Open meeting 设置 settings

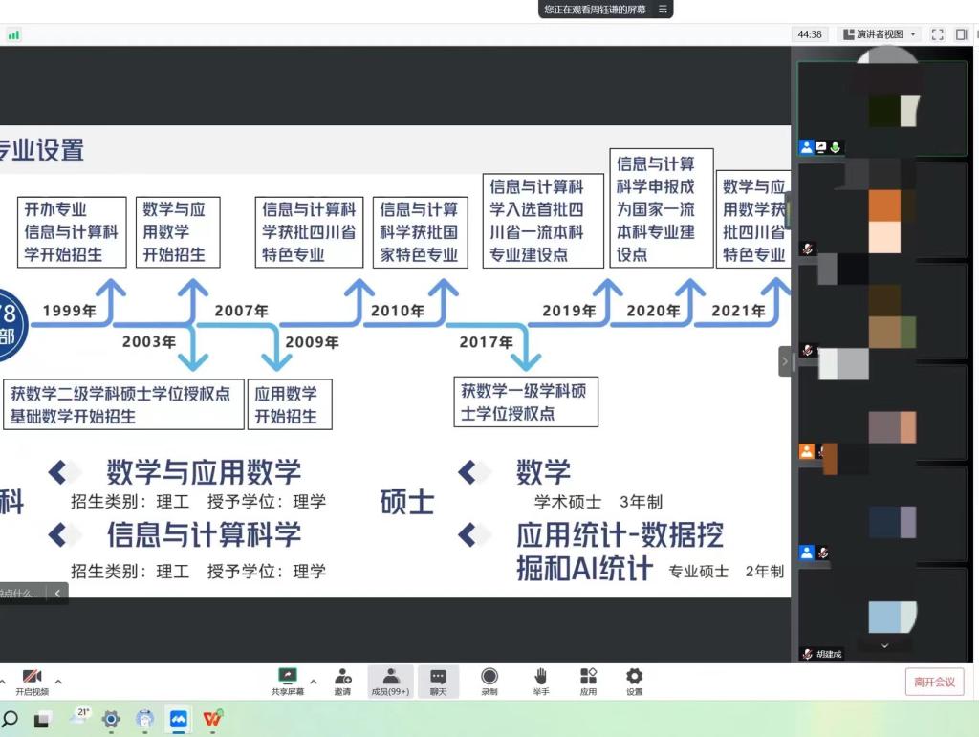tap(636, 682)
